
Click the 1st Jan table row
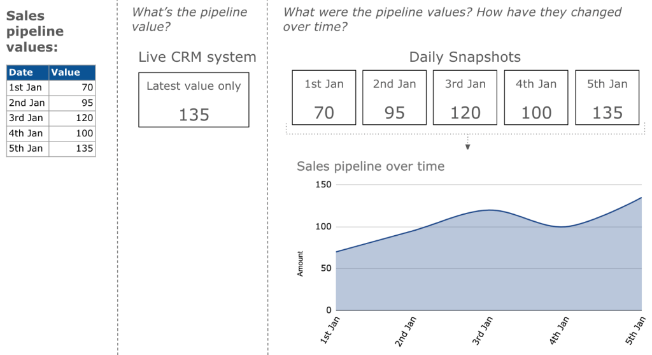[x=51, y=87]
